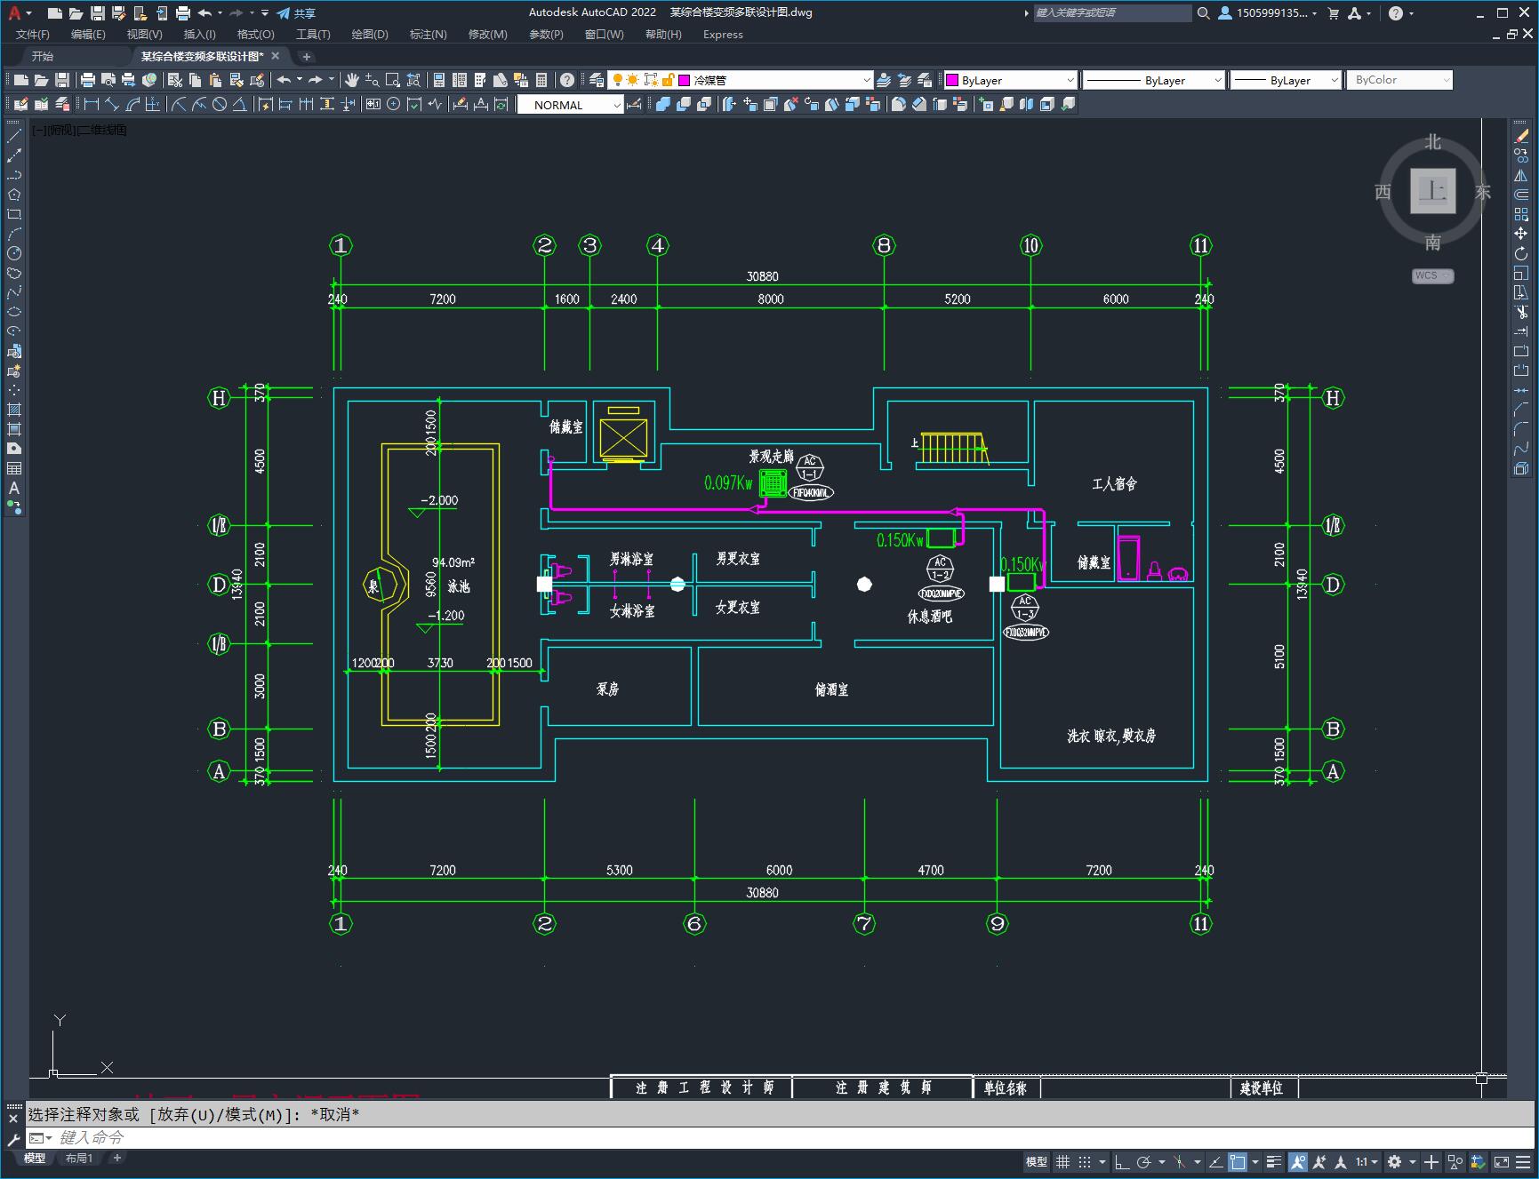The width and height of the screenshot is (1539, 1179).
Task: Click the ViewCube 上 top face
Action: (1433, 190)
